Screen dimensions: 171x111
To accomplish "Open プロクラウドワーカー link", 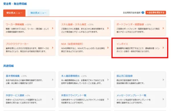I will [17, 44].
